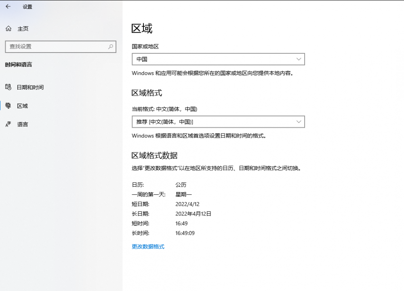
Task: Click the 长时间 value 16:49:09
Action: (x=185, y=233)
